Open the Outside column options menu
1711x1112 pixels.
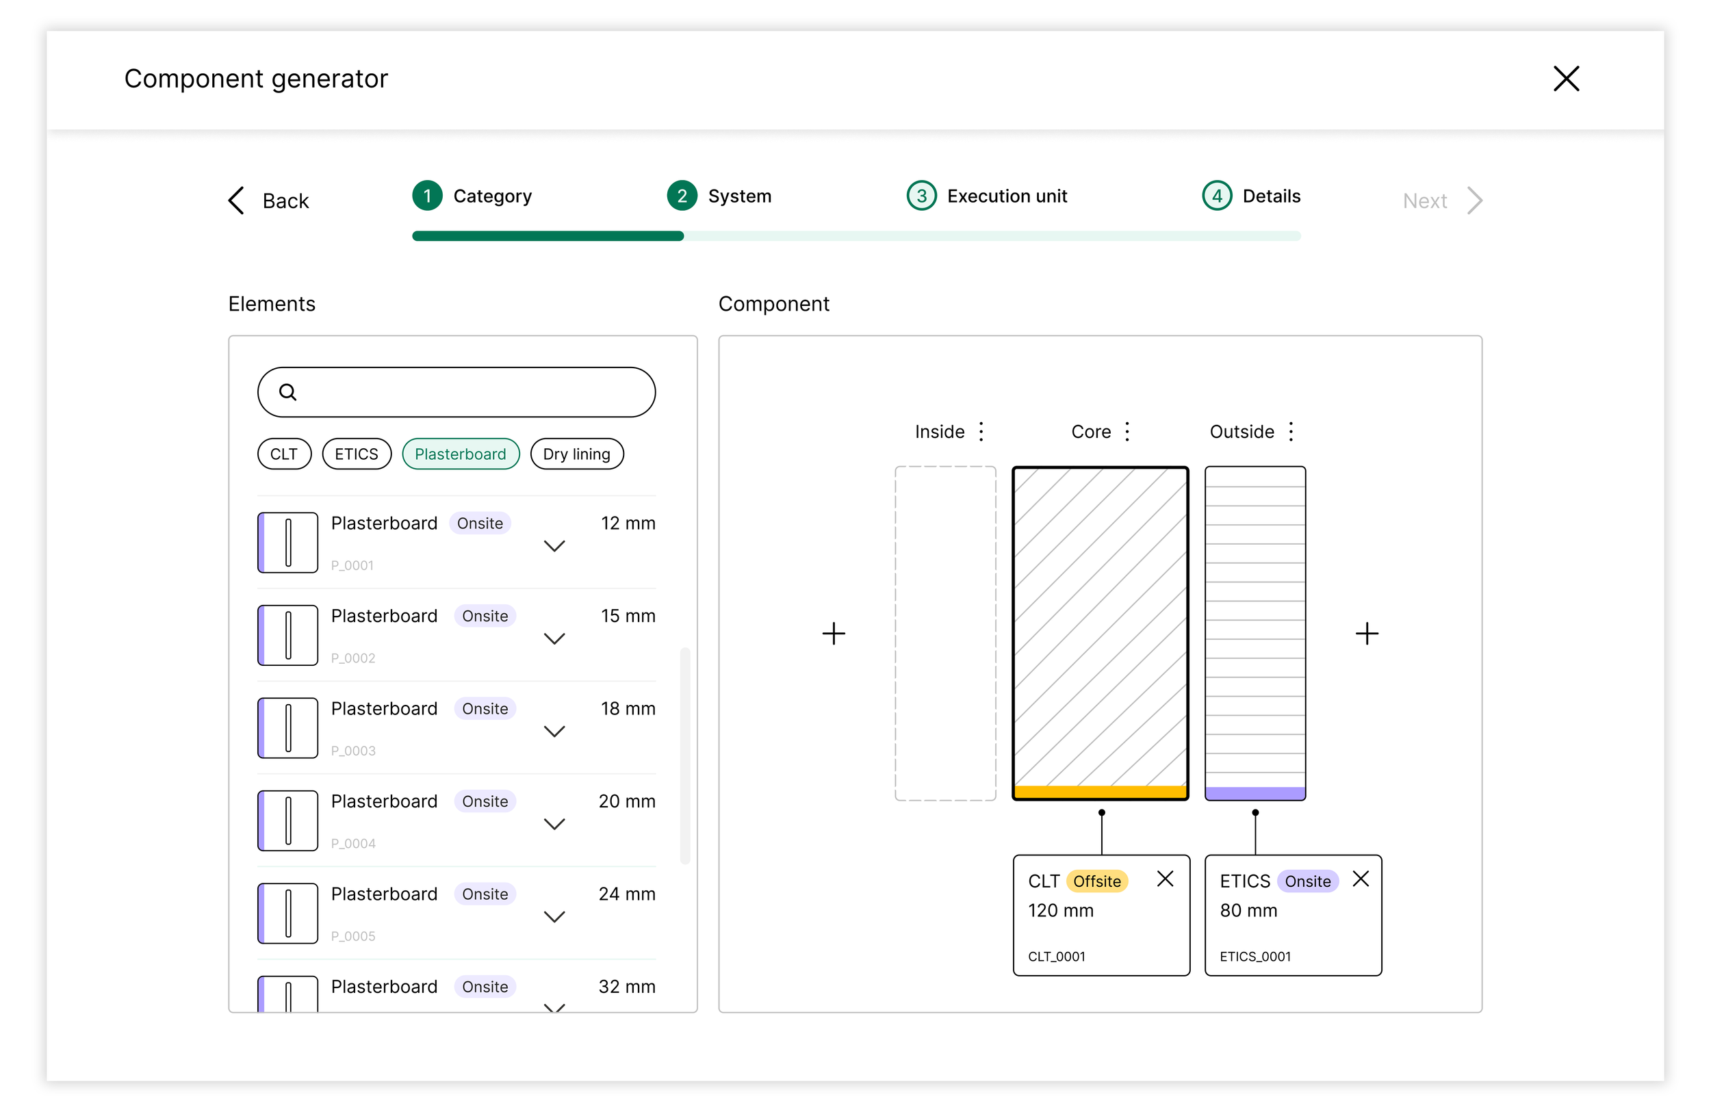pyautogui.click(x=1291, y=432)
